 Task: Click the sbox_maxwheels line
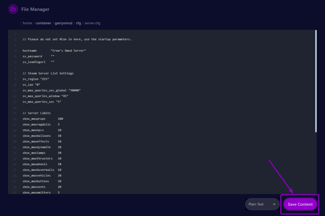(42, 164)
